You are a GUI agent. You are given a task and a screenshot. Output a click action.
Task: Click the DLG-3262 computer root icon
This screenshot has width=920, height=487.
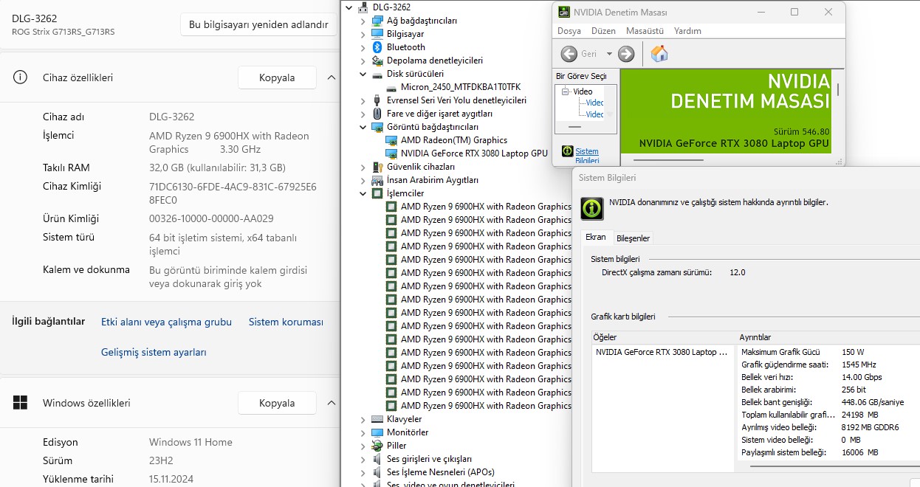[363, 7]
